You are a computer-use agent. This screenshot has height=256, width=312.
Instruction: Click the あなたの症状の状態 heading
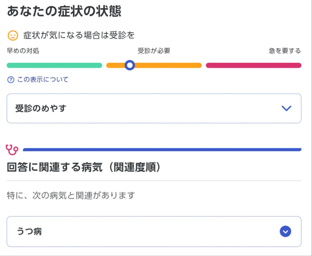pyautogui.click(x=64, y=11)
